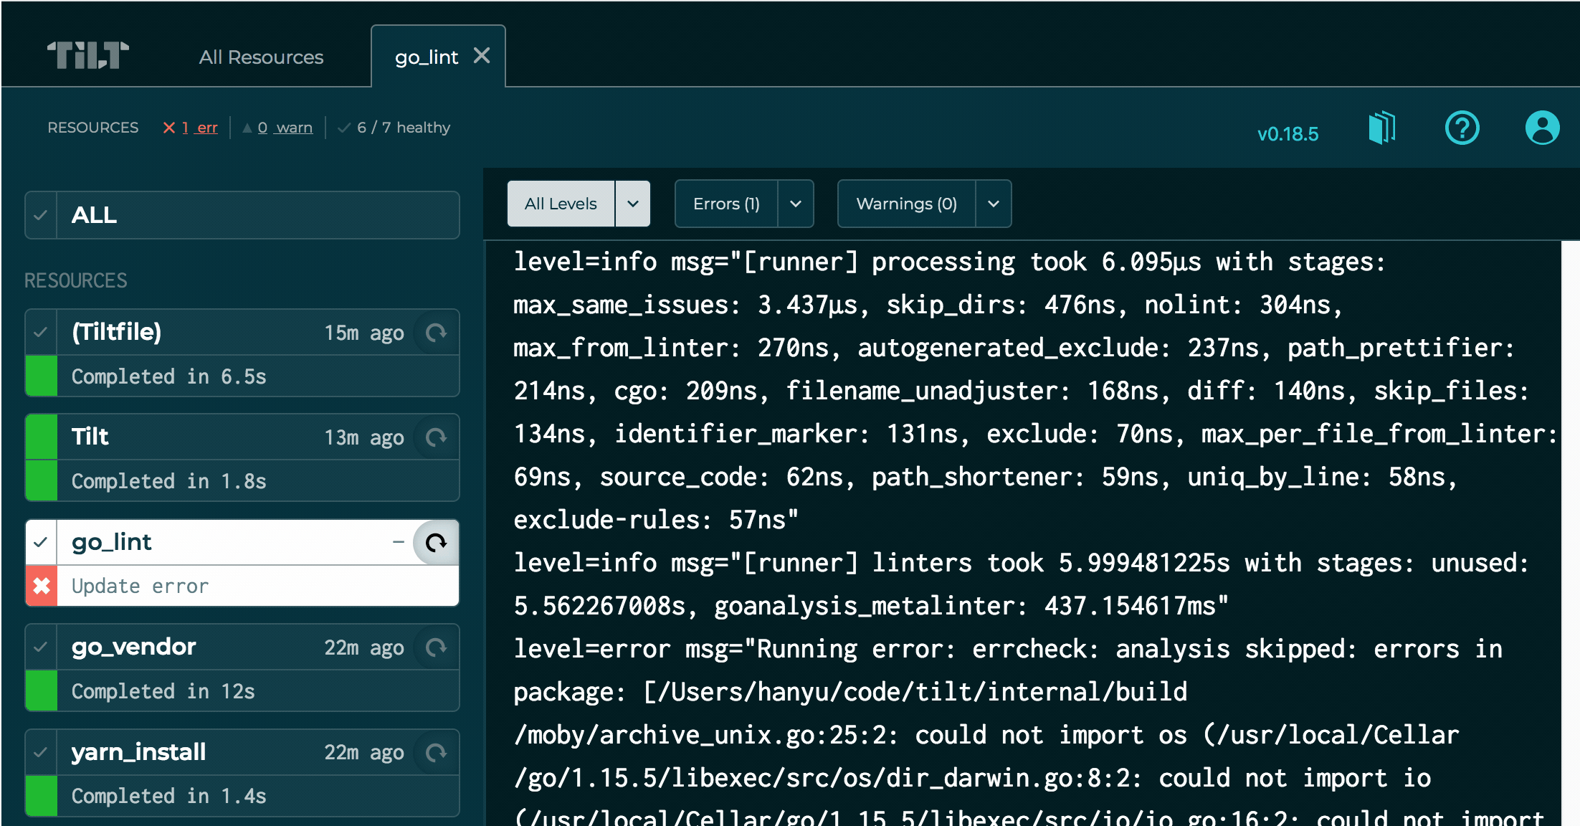Toggle the checkmark beside (Tiltfile)

41,332
